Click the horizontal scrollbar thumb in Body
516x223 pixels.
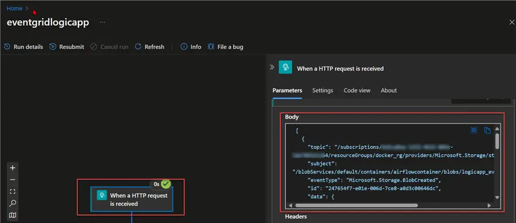point(357,206)
